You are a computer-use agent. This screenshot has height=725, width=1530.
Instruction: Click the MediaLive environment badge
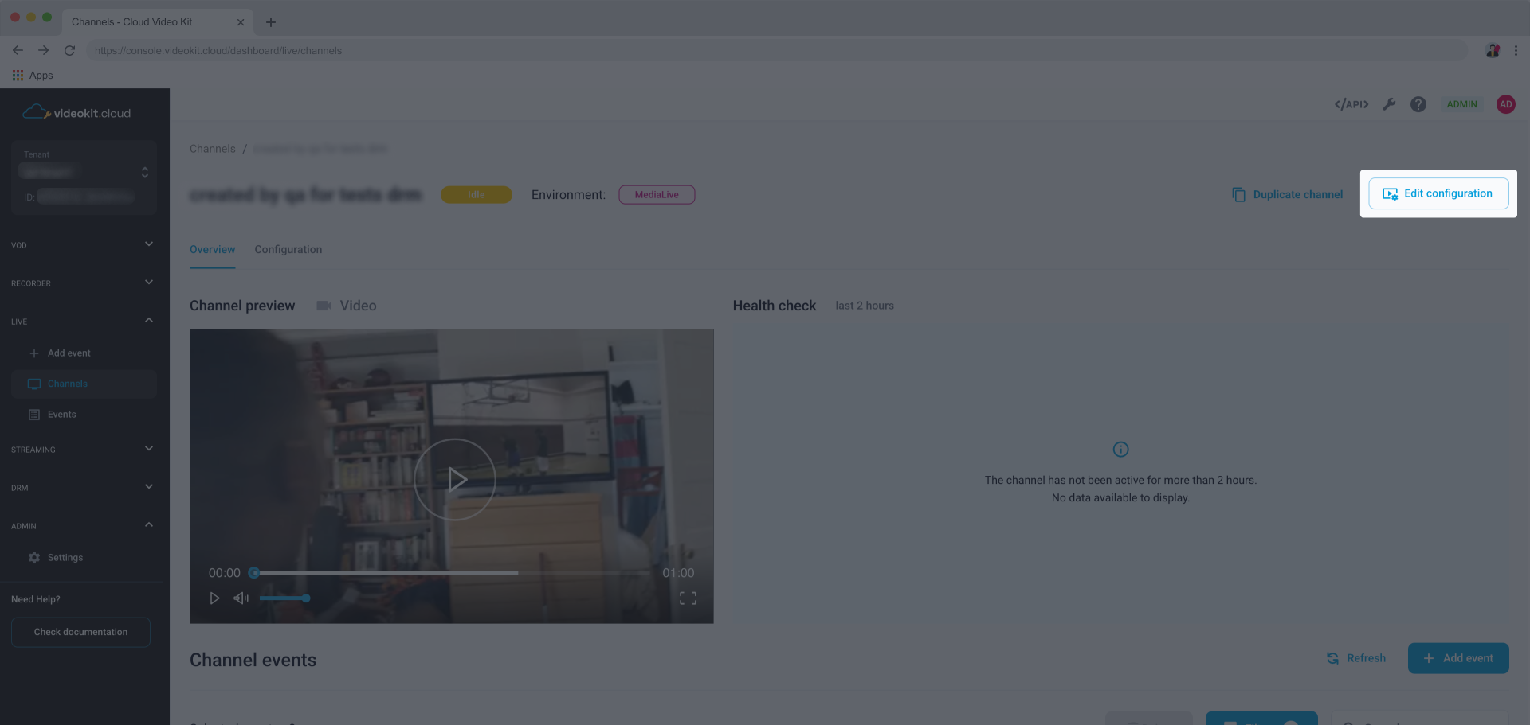pyautogui.click(x=657, y=194)
